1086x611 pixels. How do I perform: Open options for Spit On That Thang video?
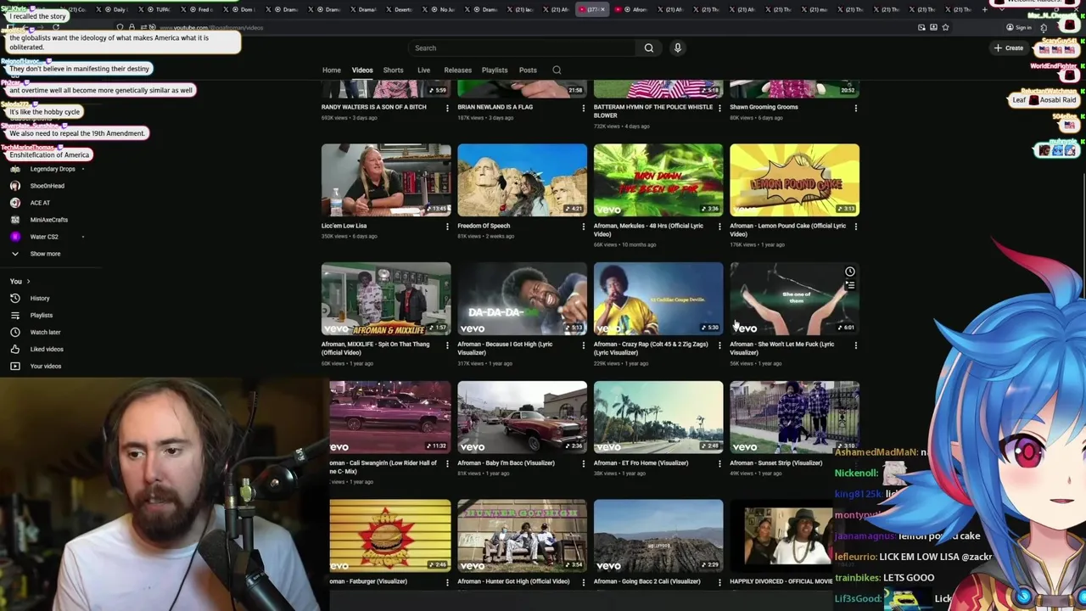[x=447, y=345]
